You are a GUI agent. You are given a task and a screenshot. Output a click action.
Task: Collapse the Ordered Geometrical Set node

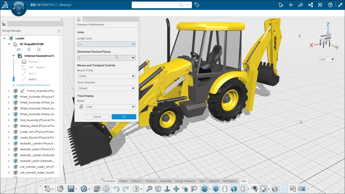14,56
